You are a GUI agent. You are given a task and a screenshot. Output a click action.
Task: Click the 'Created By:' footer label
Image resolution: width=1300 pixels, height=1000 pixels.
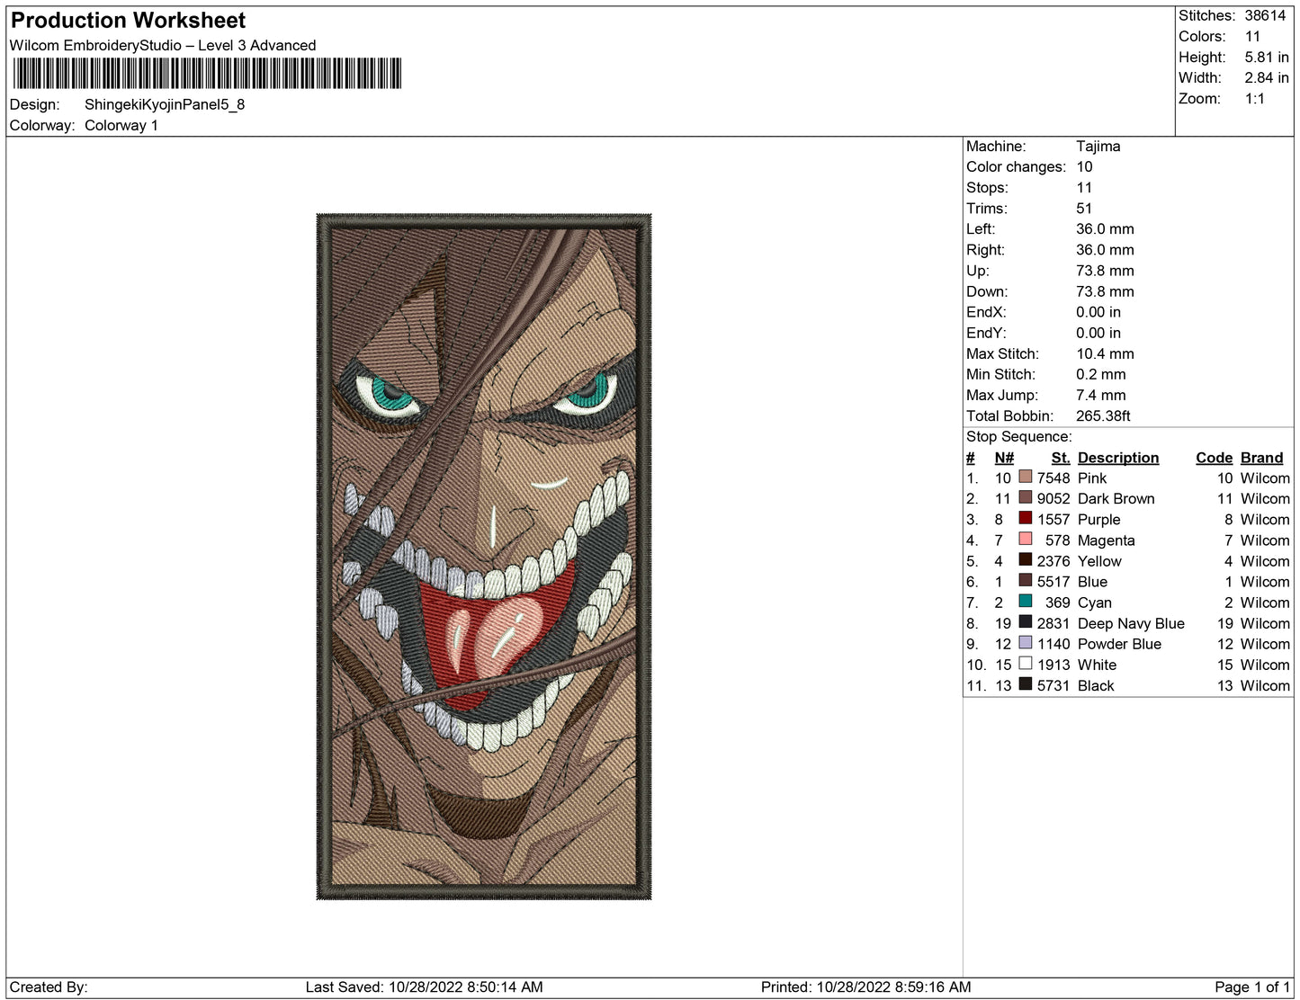[49, 987]
